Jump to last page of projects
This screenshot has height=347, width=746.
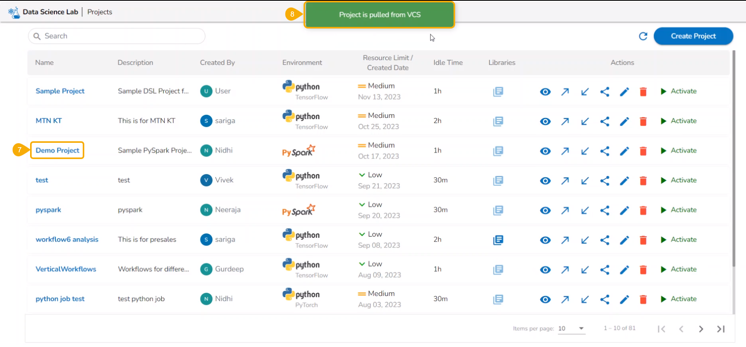pos(721,329)
